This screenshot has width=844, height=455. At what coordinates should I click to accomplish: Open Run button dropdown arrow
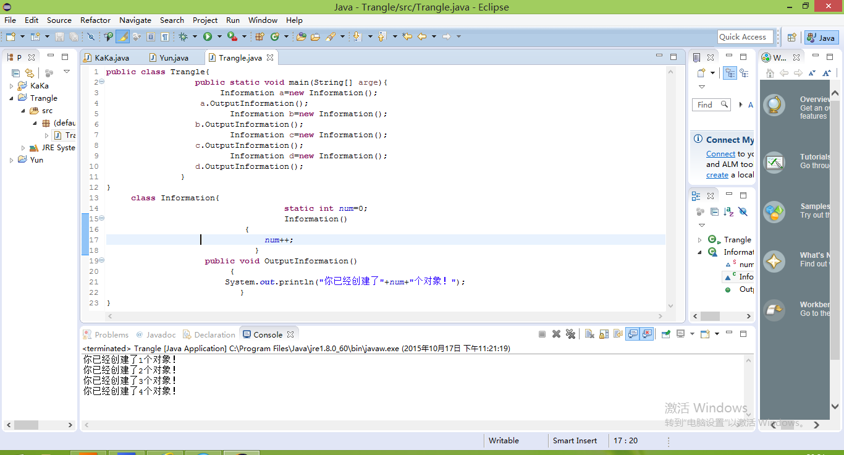pos(219,37)
